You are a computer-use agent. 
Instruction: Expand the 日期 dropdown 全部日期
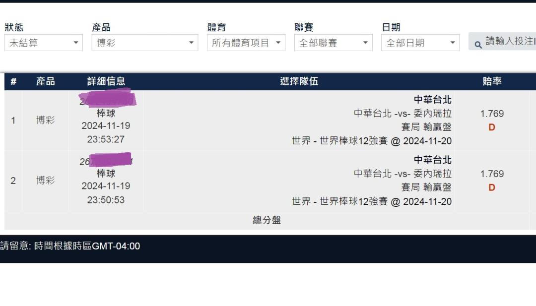point(420,43)
